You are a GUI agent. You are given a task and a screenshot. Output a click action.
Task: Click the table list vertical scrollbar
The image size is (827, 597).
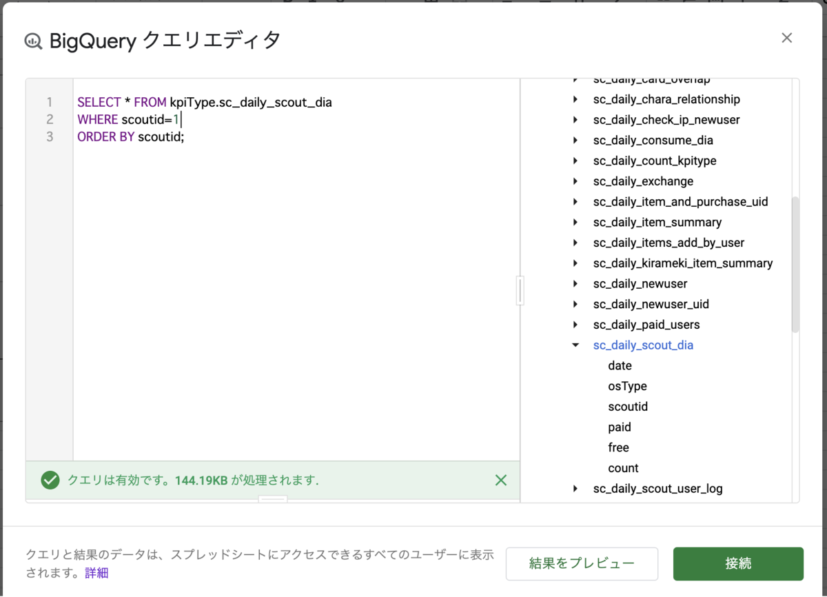point(795,264)
